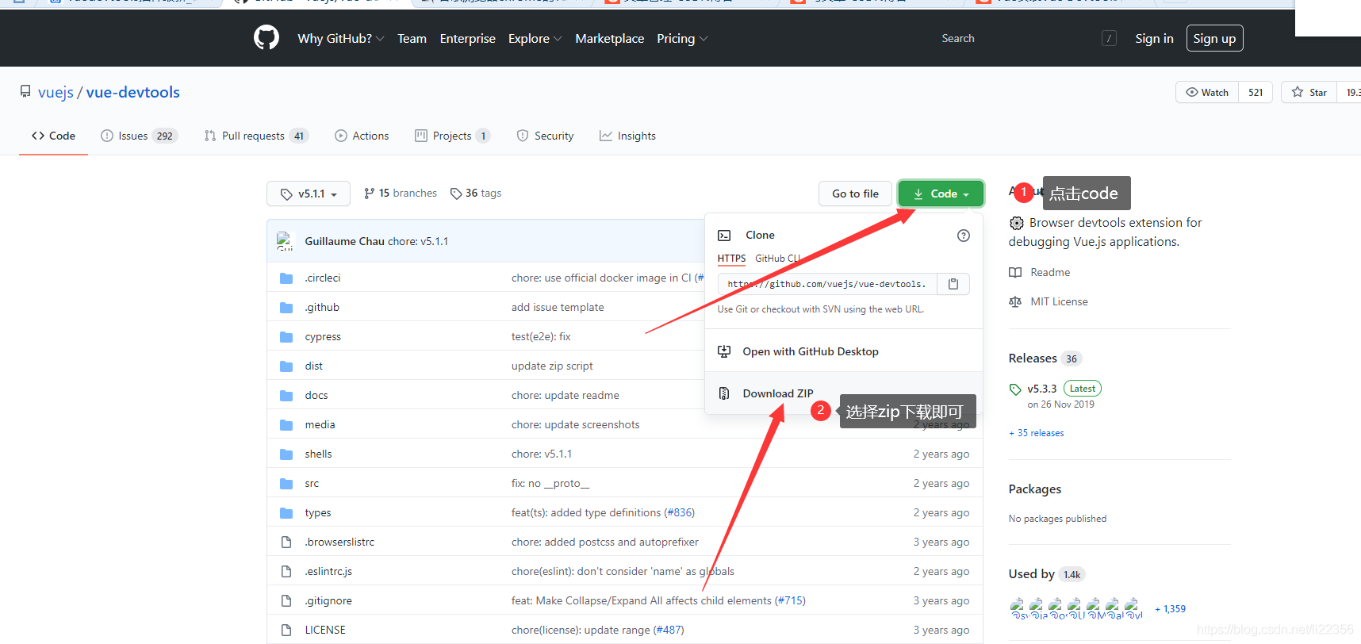1361x644 pixels.
Task: Click the .gitignore file icon
Action: [x=286, y=601]
